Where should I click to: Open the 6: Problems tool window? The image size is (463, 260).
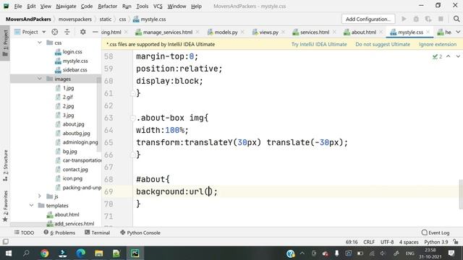[59, 233]
